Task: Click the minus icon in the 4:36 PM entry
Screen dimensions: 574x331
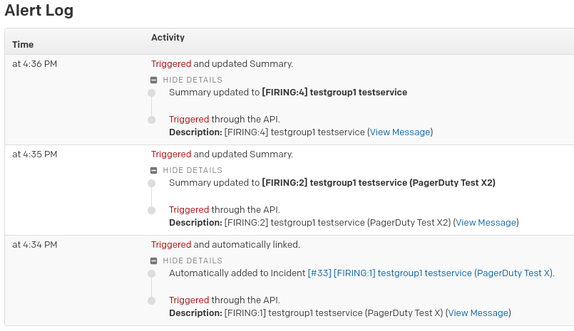Action: [154, 80]
